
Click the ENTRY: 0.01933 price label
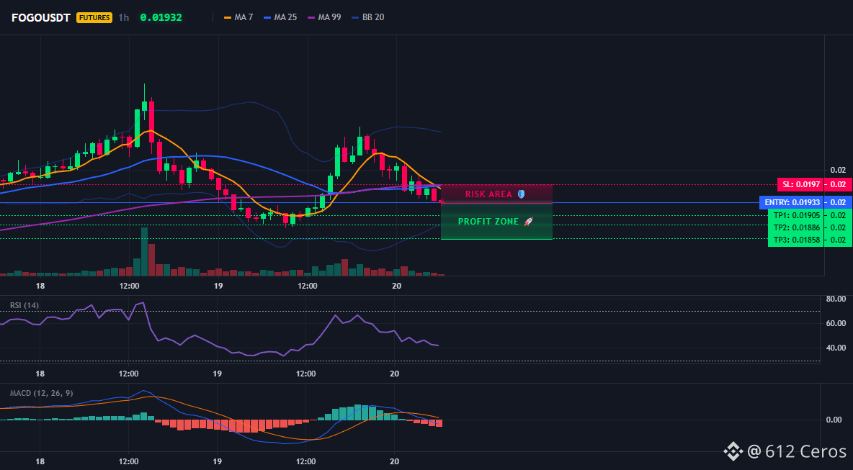tap(791, 203)
